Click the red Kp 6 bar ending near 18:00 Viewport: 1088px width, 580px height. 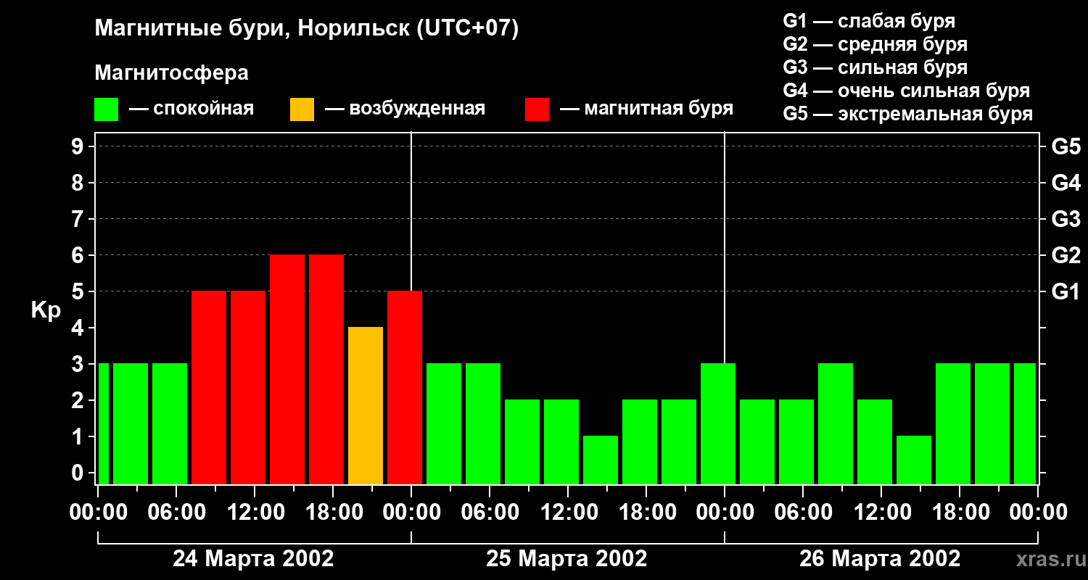[x=326, y=369]
